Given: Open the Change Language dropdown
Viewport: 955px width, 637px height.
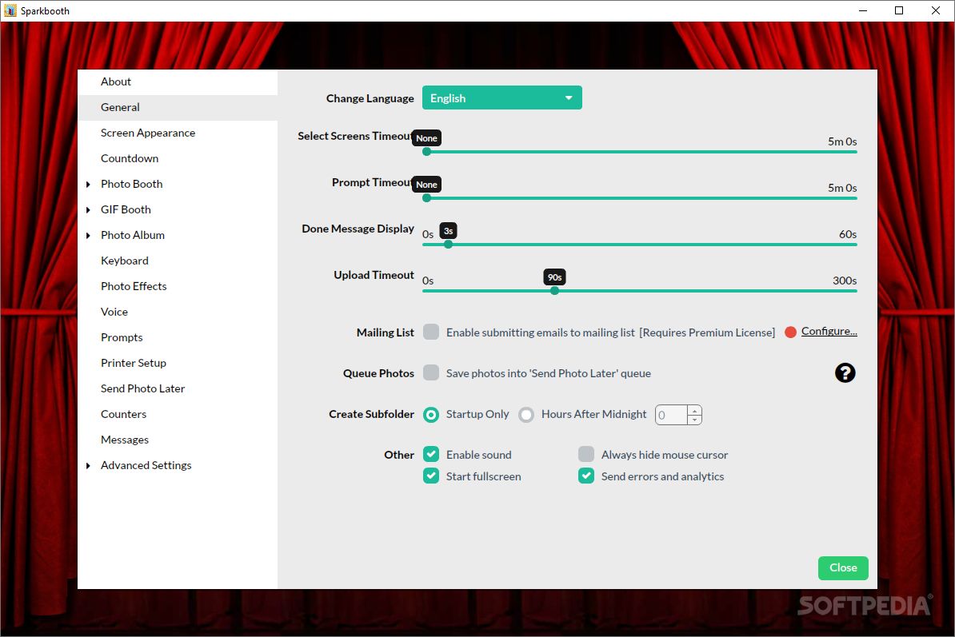Looking at the screenshot, I should point(501,98).
